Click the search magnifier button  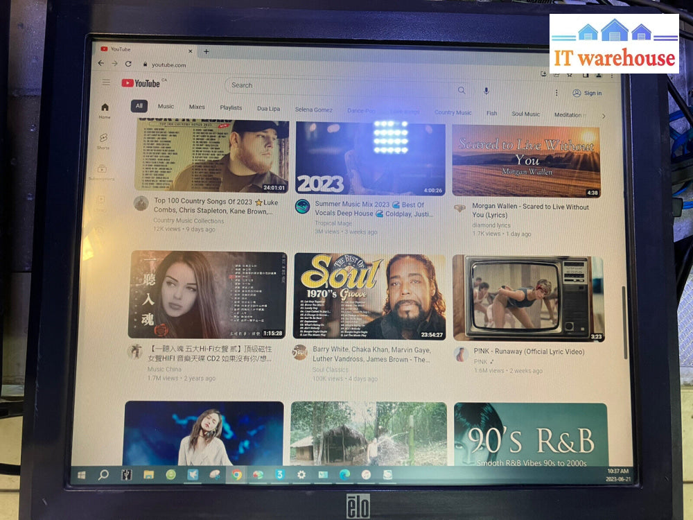462,90
